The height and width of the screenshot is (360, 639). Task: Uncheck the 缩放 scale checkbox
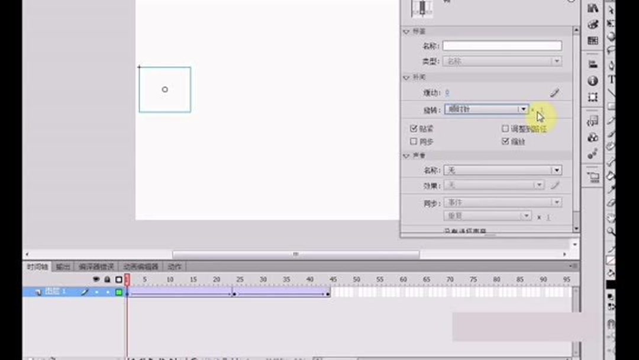[504, 141]
